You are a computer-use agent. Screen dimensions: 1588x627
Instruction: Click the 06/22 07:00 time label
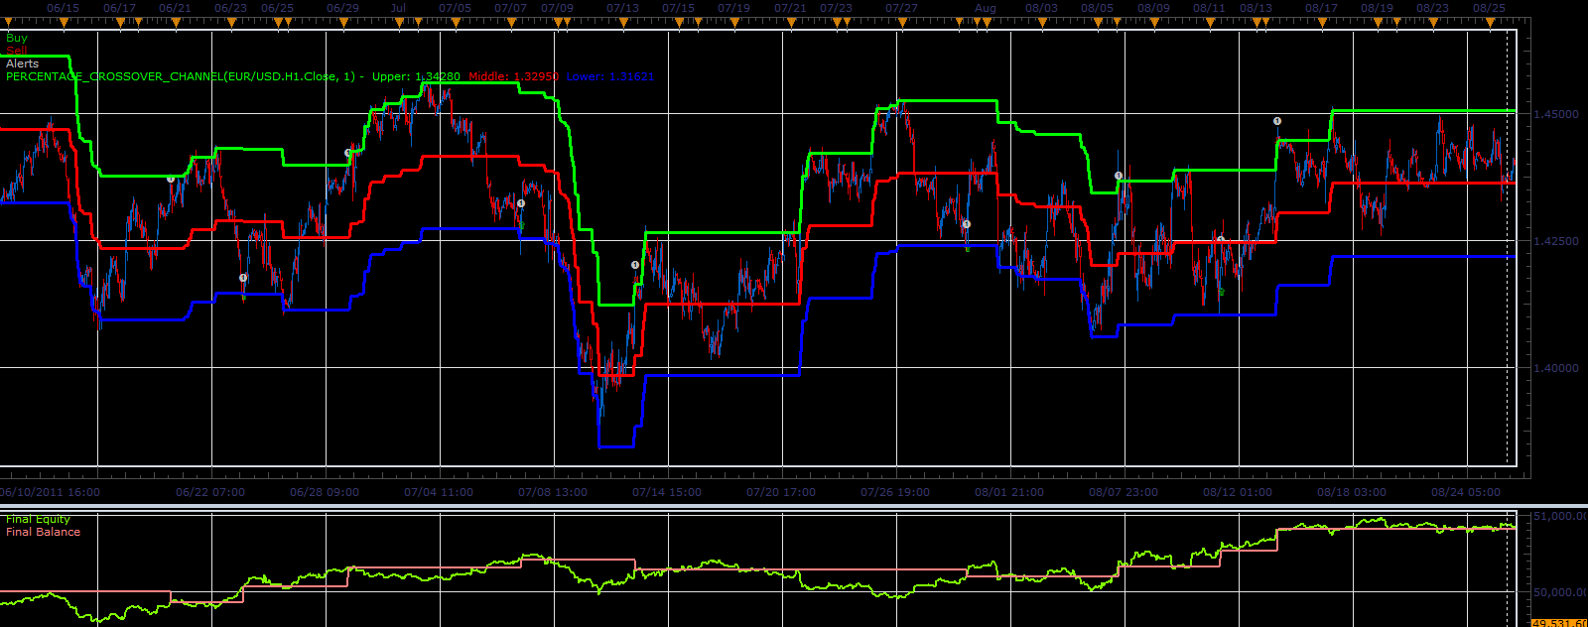tap(210, 492)
